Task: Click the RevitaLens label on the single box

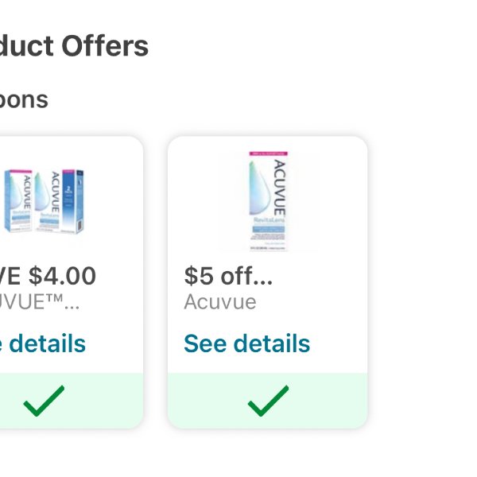Action: [269, 219]
